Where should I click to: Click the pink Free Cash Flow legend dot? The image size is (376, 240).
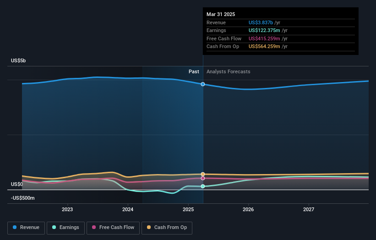coord(94,227)
